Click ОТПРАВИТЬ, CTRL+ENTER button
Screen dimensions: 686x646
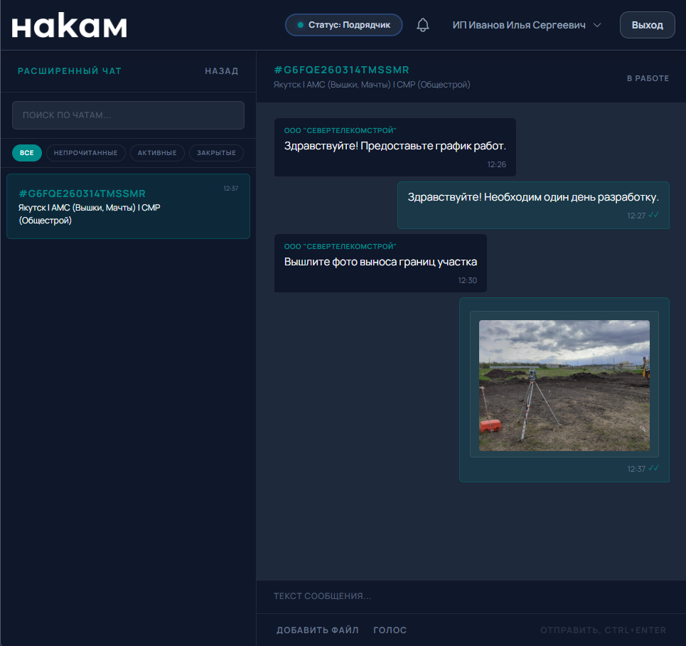[603, 630]
